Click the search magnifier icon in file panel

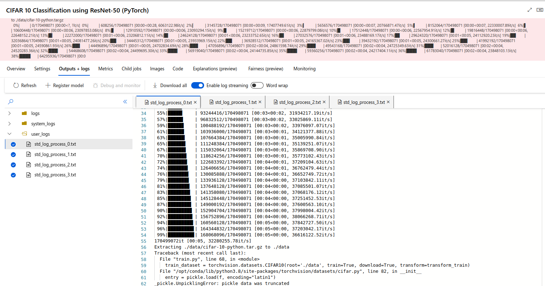coord(11,102)
